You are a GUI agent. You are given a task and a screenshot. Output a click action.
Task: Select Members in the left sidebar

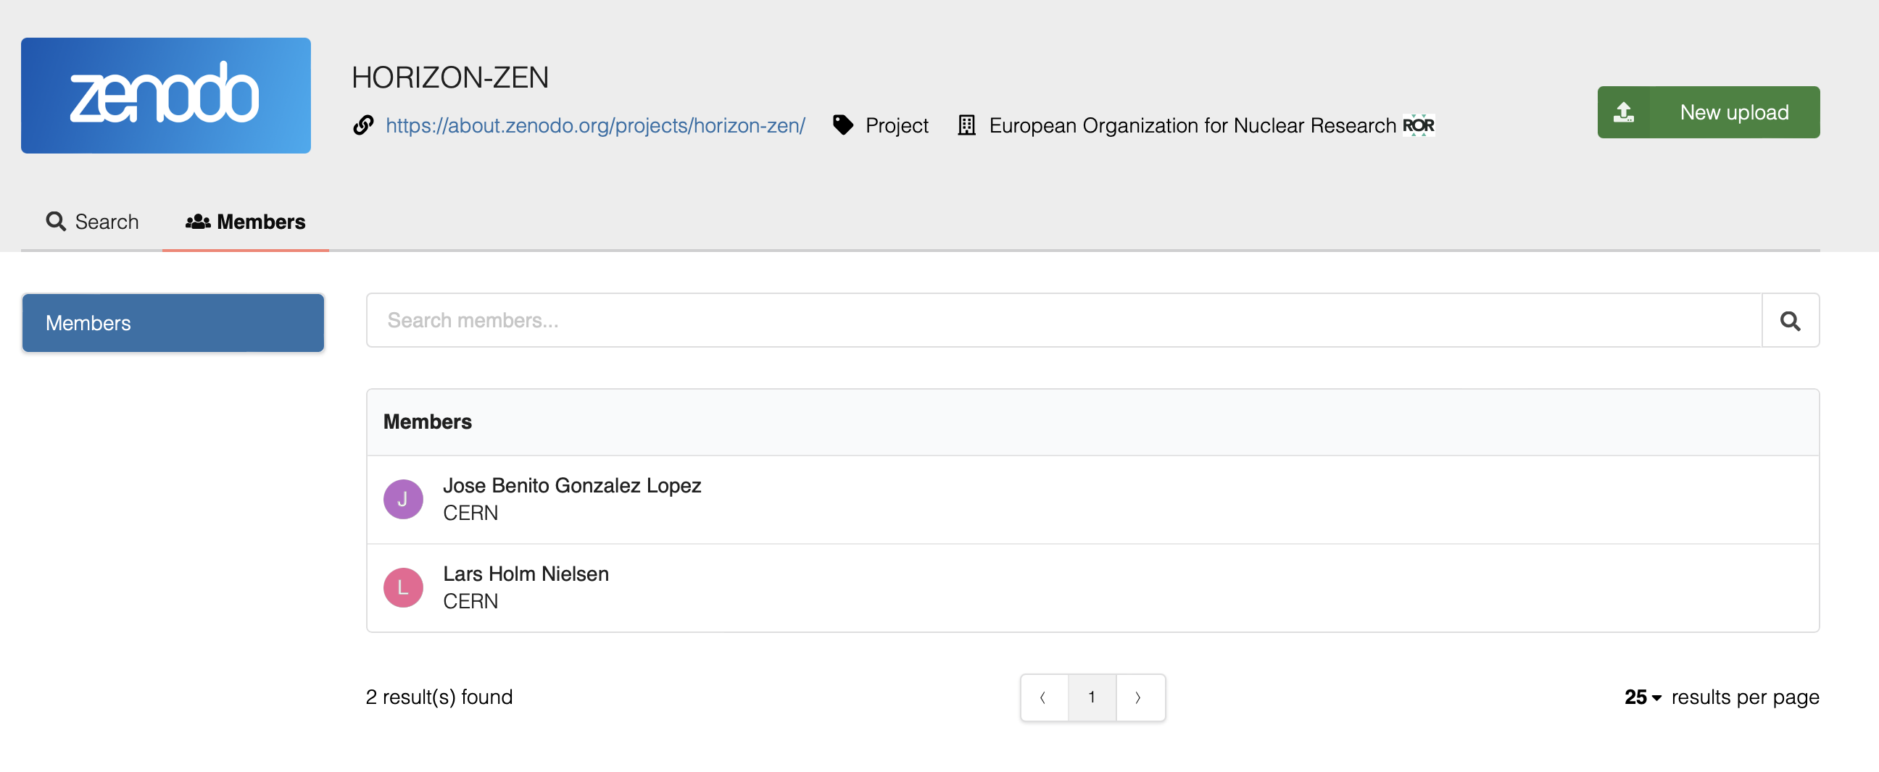[x=173, y=323]
